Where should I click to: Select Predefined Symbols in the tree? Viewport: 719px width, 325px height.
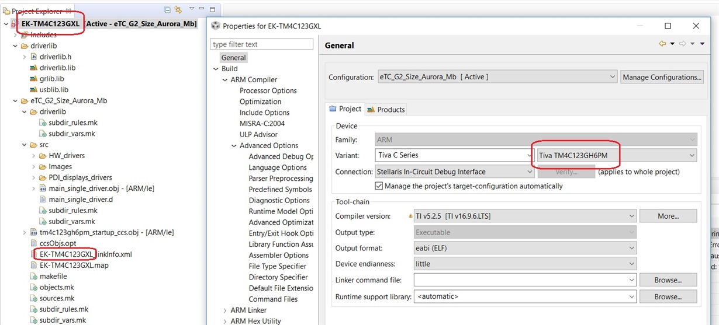(281, 190)
